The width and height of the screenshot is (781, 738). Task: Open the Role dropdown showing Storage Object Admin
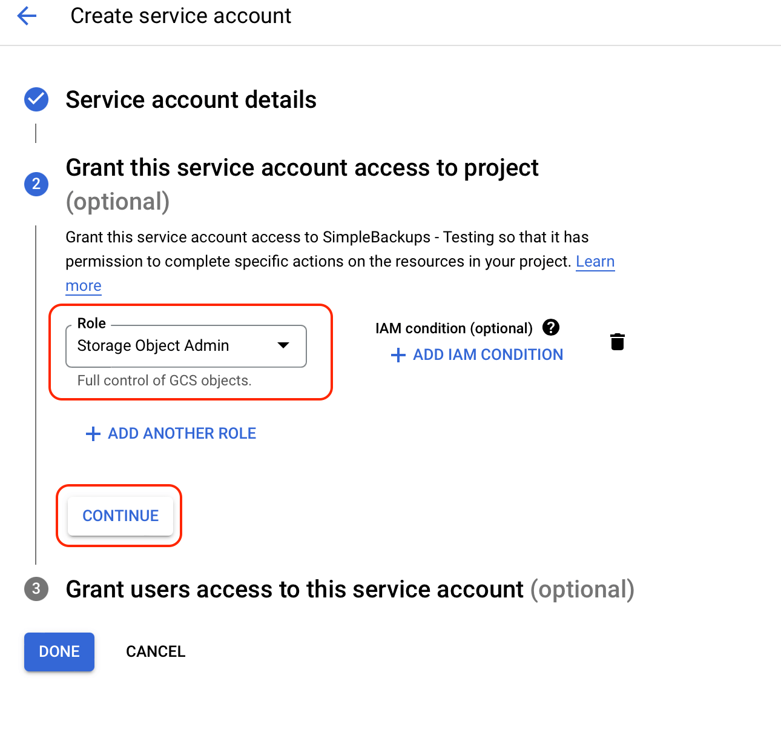tap(186, 346)
